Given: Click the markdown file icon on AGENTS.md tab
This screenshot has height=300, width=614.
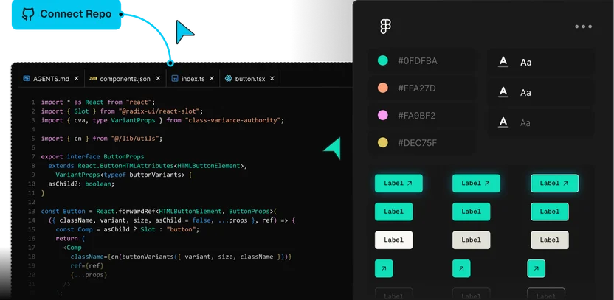Looking at the screenshot, I should click(x=27, y=79).
